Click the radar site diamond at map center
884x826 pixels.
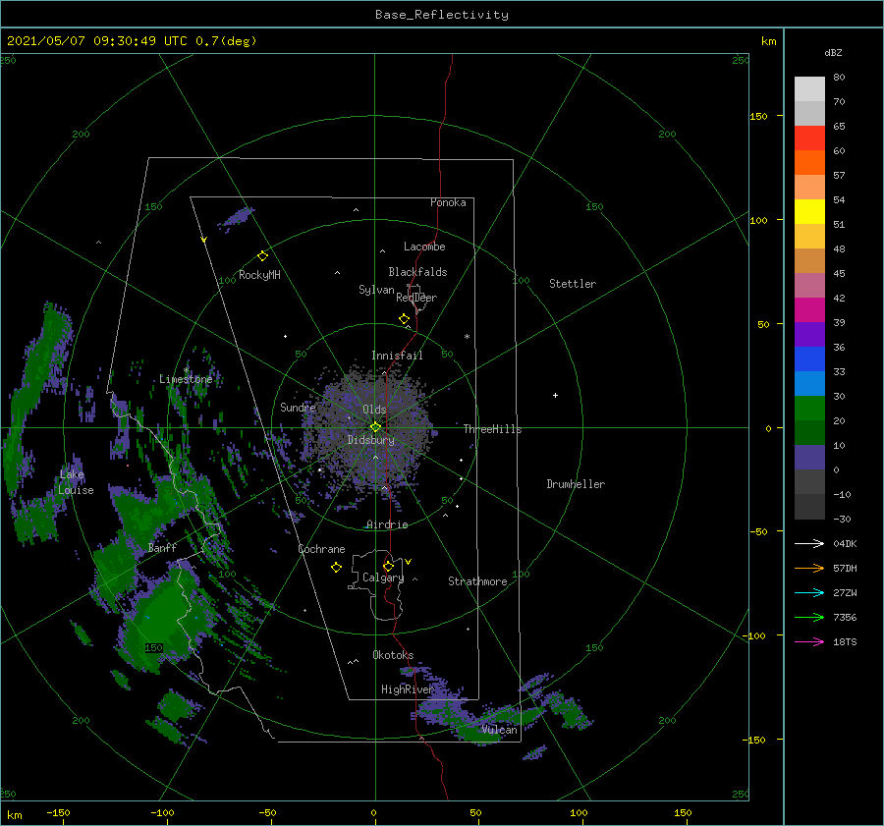click(375, 427)
